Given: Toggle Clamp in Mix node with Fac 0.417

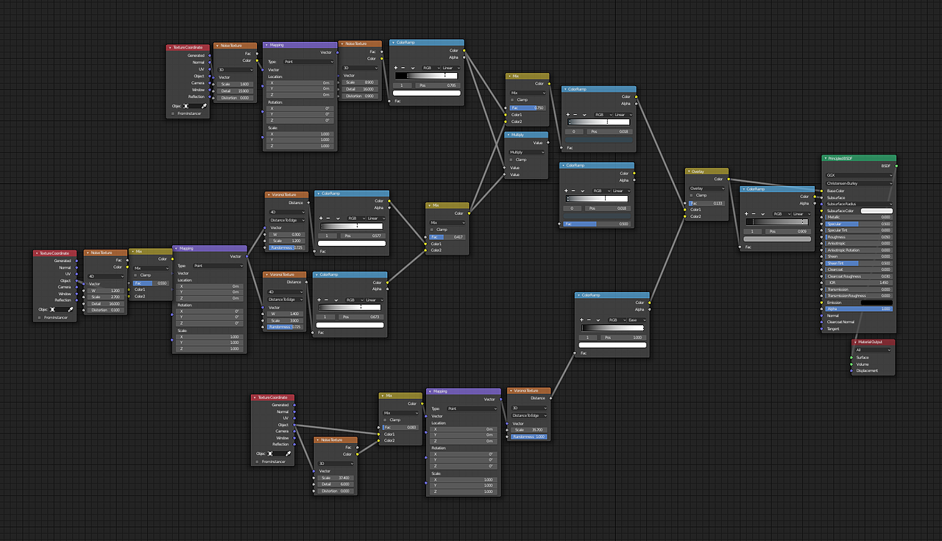Looking at the screenshot, I should click(432, 230).
